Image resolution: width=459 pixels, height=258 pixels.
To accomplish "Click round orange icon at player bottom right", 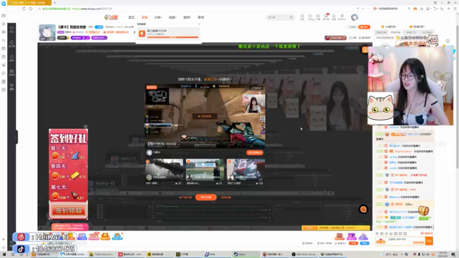I will 363,209.
